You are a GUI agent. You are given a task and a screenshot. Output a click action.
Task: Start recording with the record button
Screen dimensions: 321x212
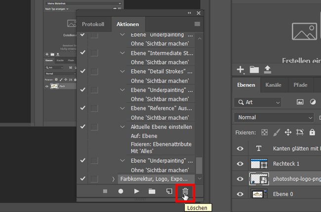[x=120, y=191]
